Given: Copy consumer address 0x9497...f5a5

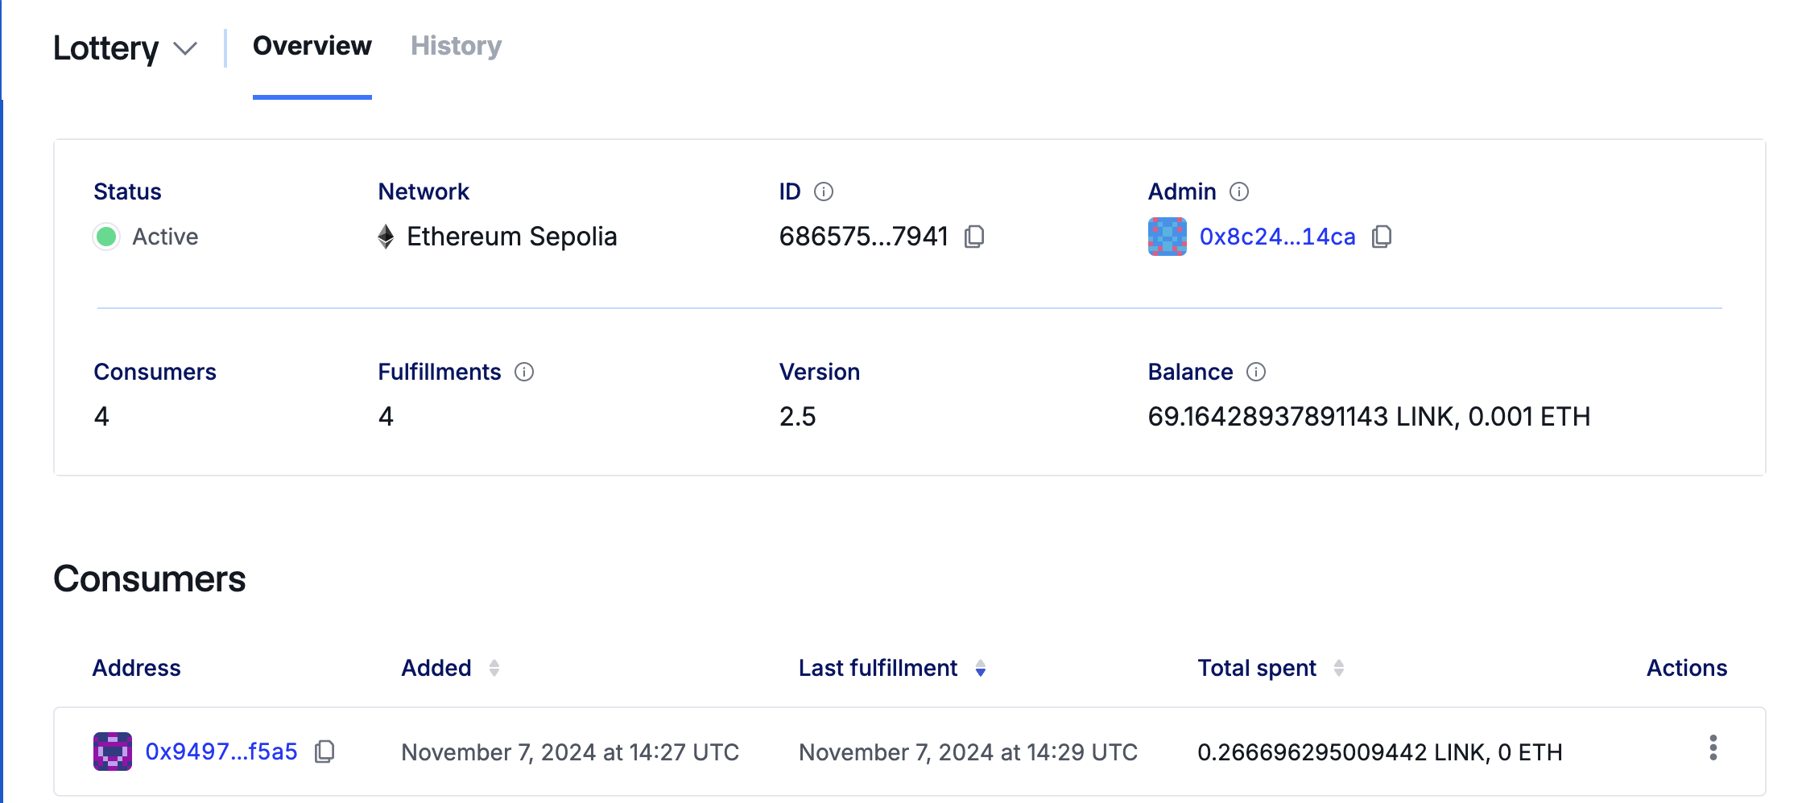Looking at the screenshot, I should (x=324, y=752).
